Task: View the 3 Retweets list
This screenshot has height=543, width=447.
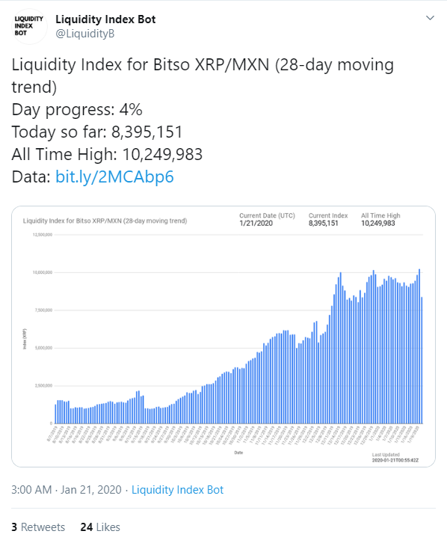Action: pos(38,527)
